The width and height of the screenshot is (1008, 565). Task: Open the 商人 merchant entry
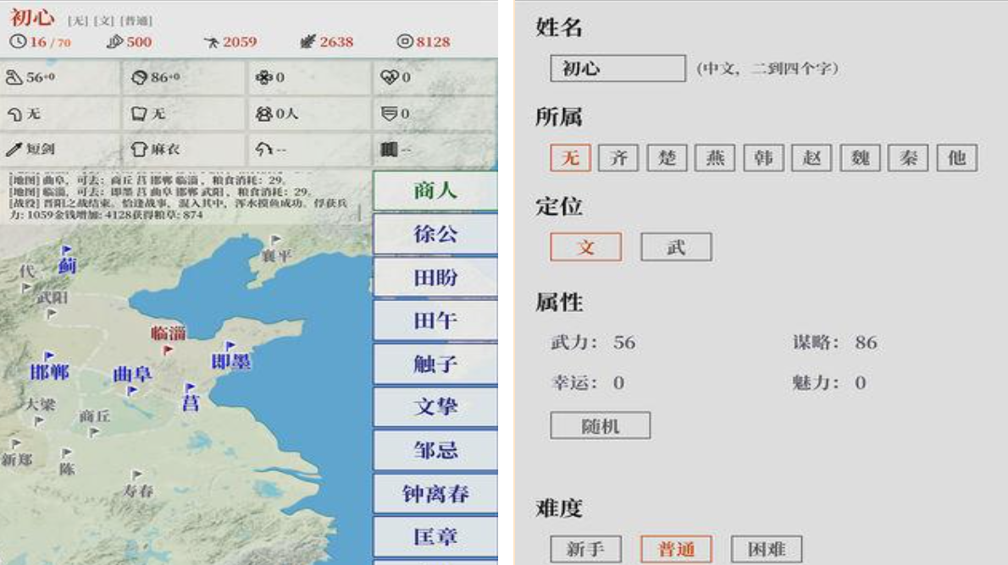point(435,190)
